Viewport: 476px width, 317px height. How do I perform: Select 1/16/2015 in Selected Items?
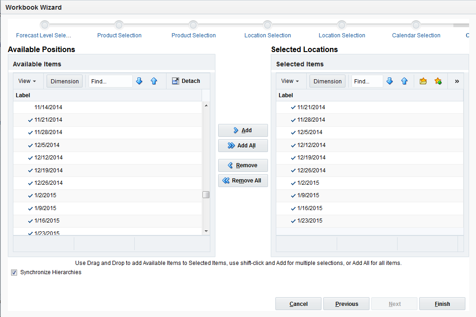pos(370,208)
